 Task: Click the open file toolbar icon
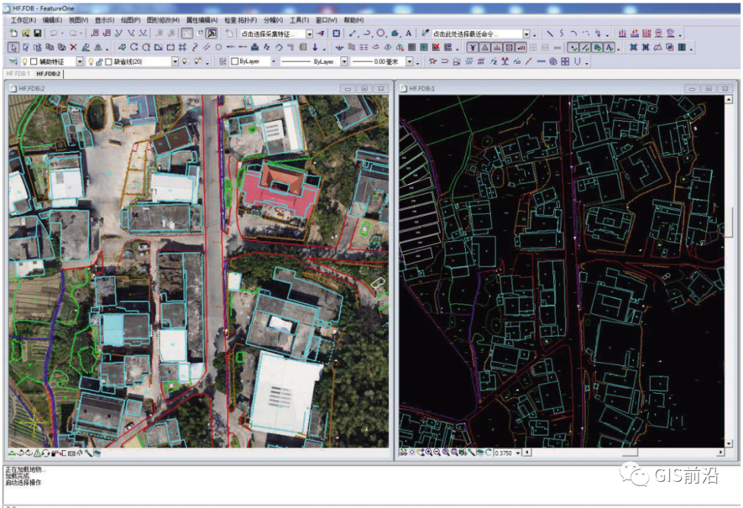tap(25, 33)
